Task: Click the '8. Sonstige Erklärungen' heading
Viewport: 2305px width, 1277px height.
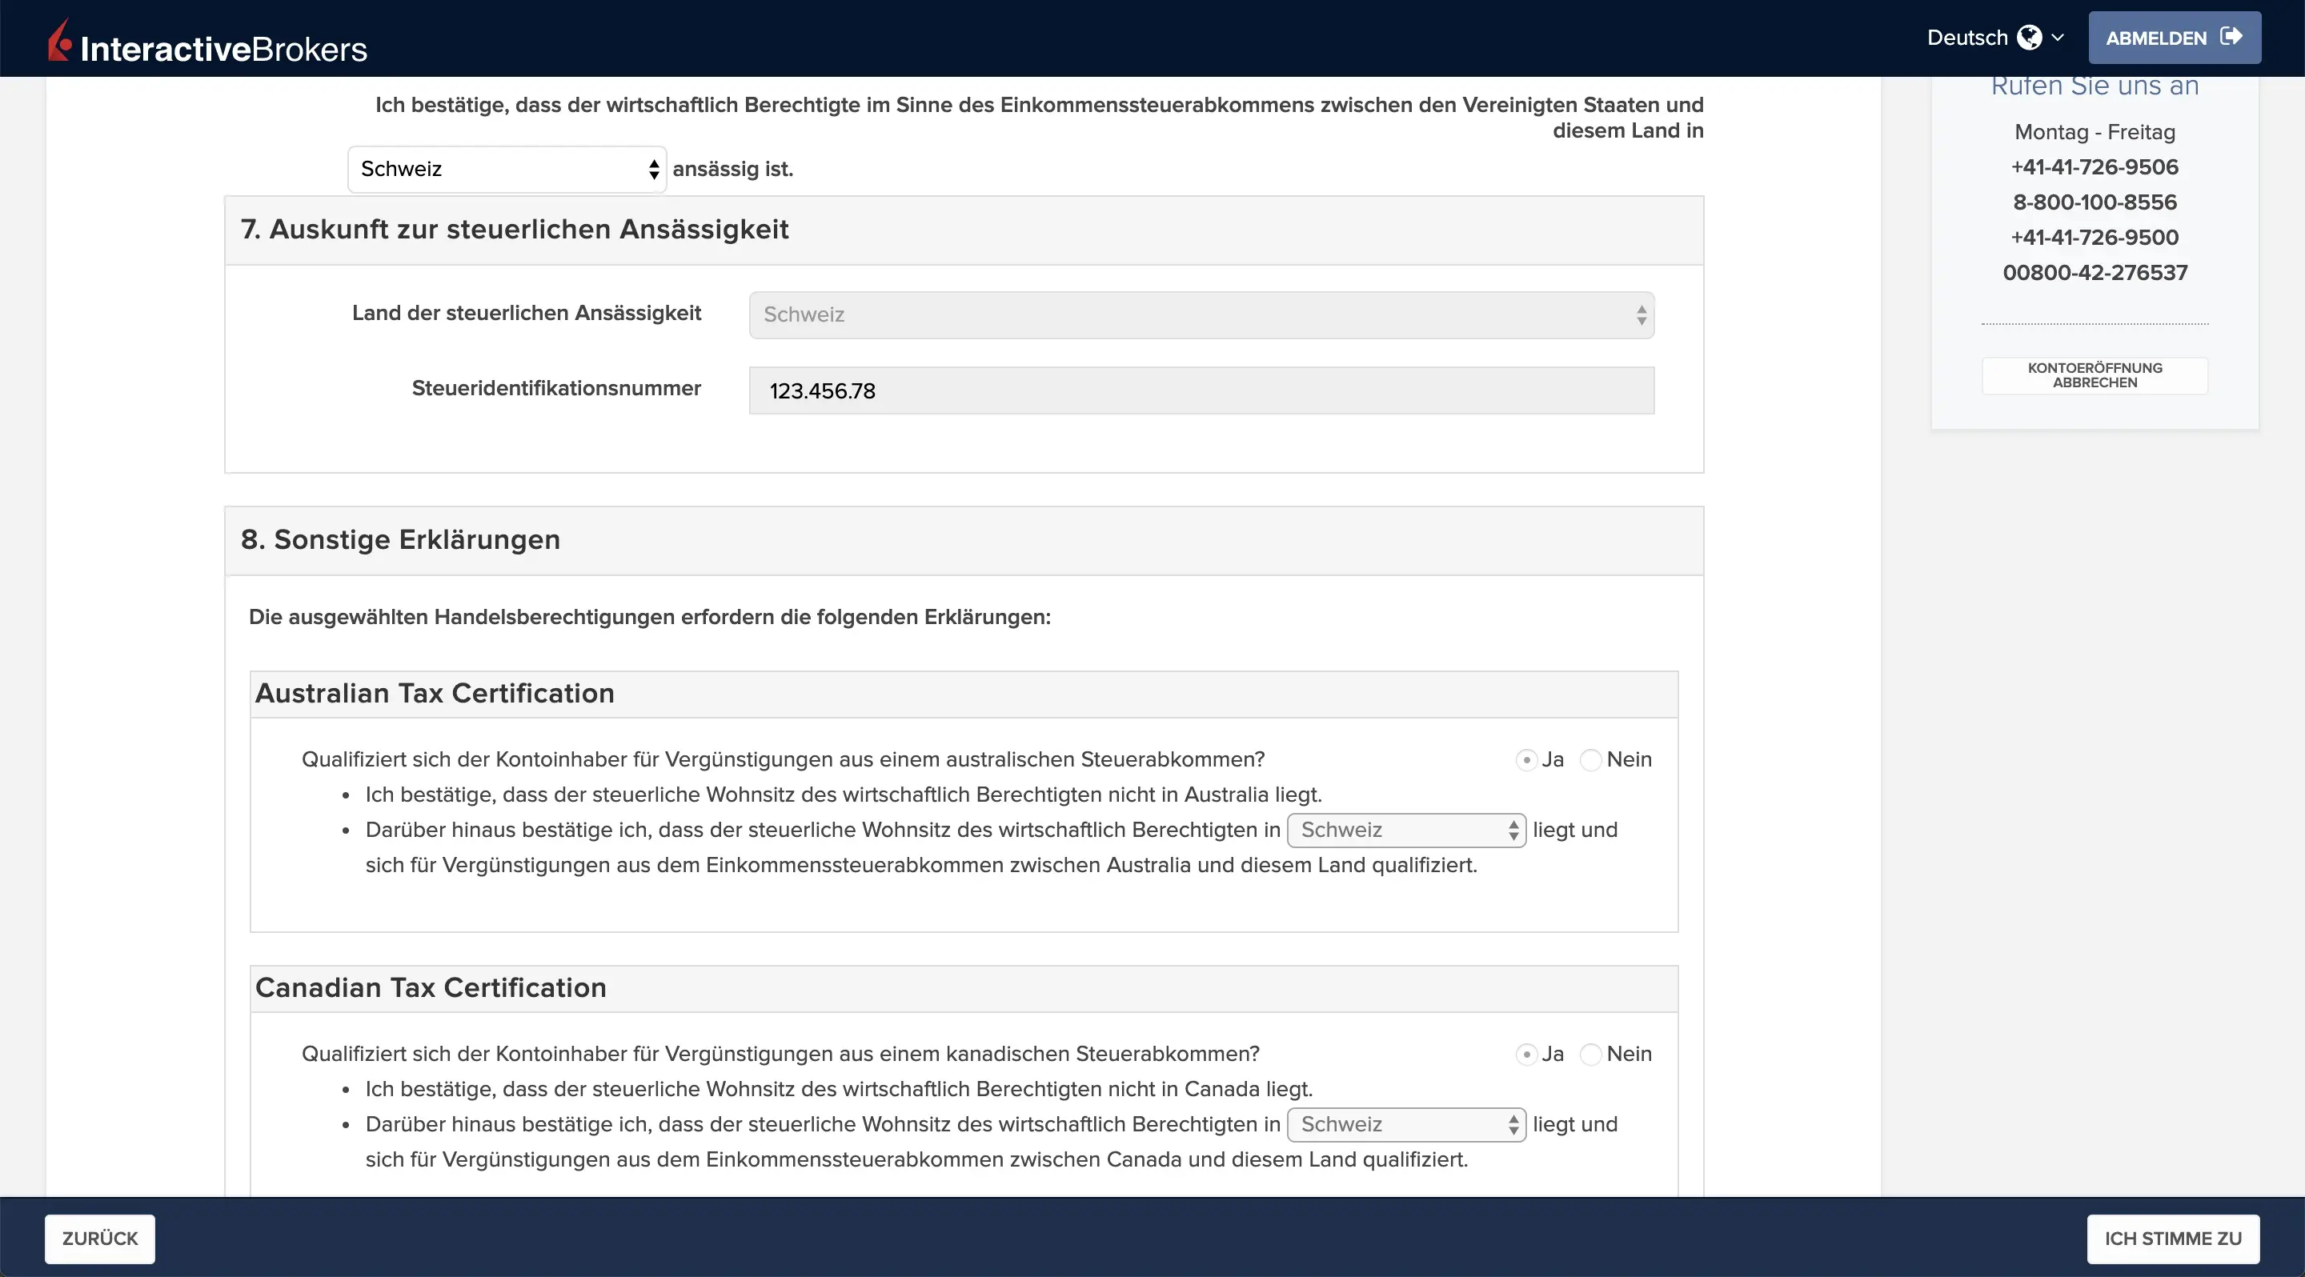Action: pyautogui.click(x=400, y=539)
